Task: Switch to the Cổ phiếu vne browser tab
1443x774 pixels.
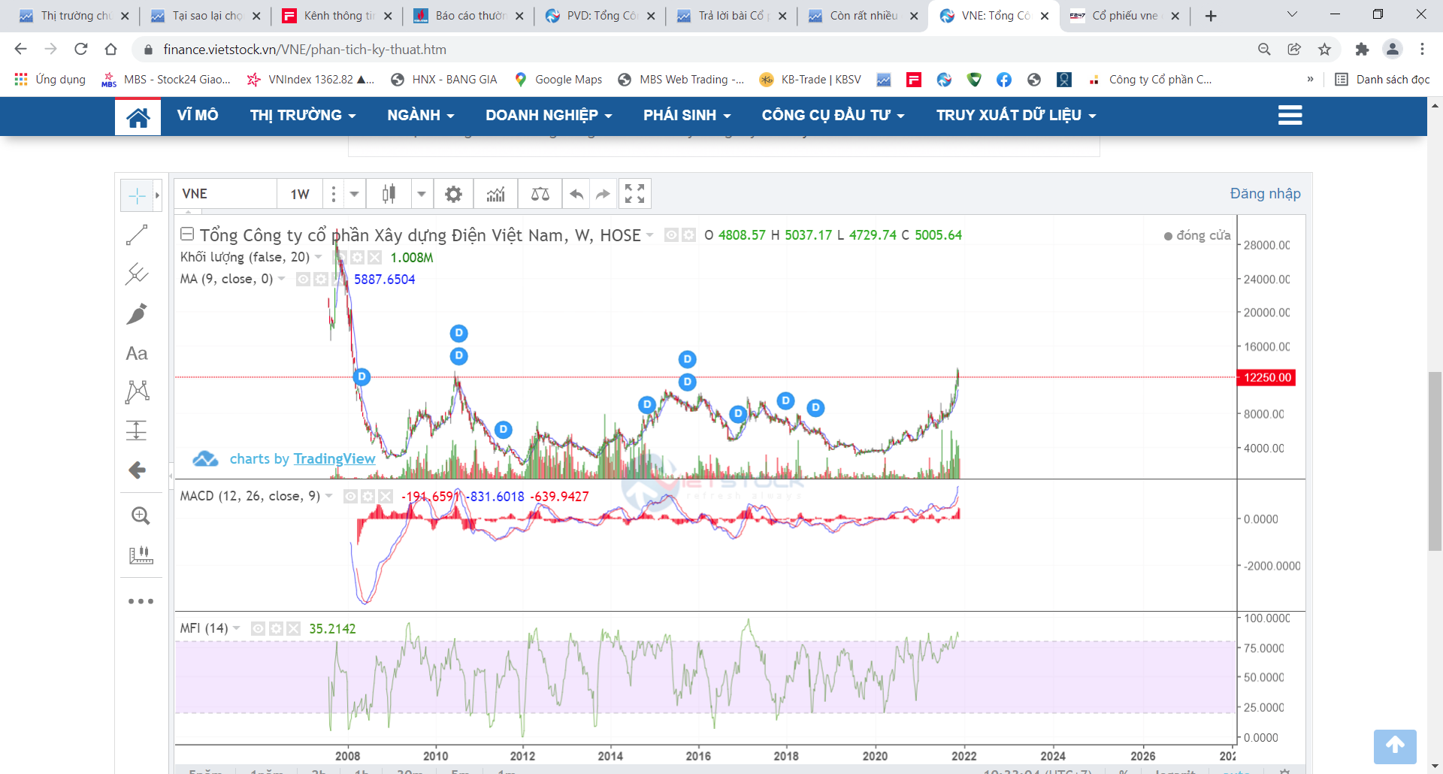Action: 1124,16
